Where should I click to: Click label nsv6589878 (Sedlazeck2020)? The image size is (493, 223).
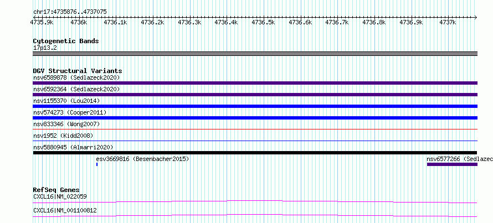pos(76,77)
